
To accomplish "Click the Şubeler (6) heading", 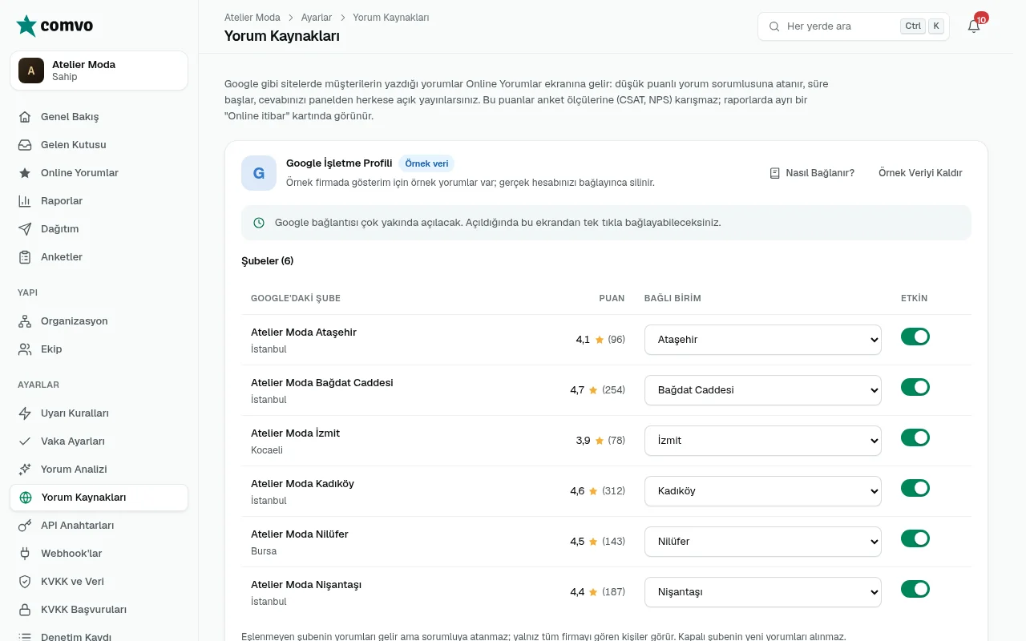I will point(268,261).
